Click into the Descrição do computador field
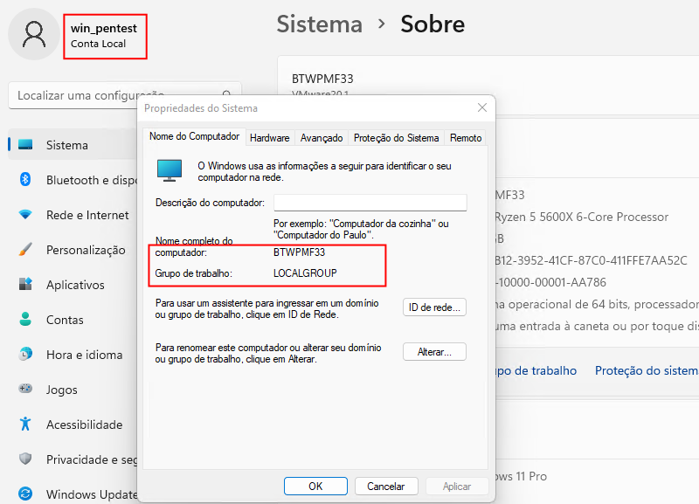The height and width of the screenshot is (504, 699). tap(370, 203)
